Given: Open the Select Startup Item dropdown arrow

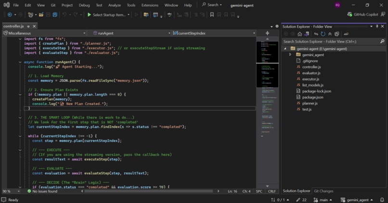Looking at the screenshot, I should pyautogui.click(x=129, y=15).
